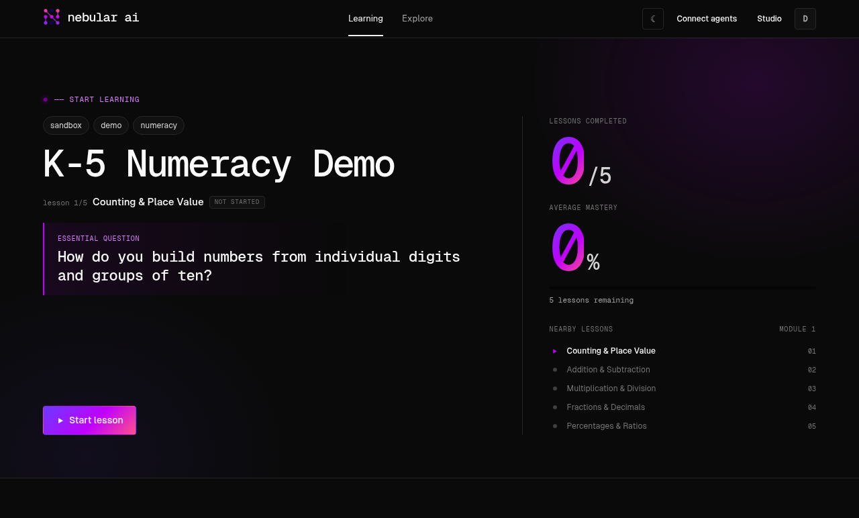859x518 pixels.
Task: Click the MODULE 1 label
Action: click(797, 329)
